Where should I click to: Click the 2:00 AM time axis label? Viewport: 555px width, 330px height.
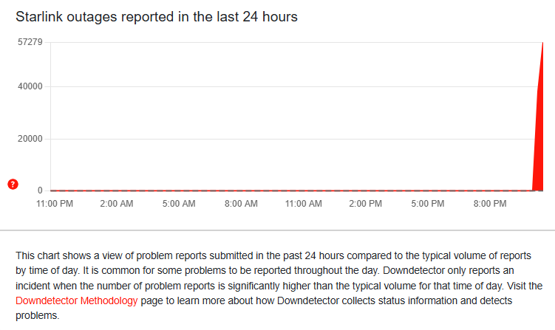click(116, 202)
